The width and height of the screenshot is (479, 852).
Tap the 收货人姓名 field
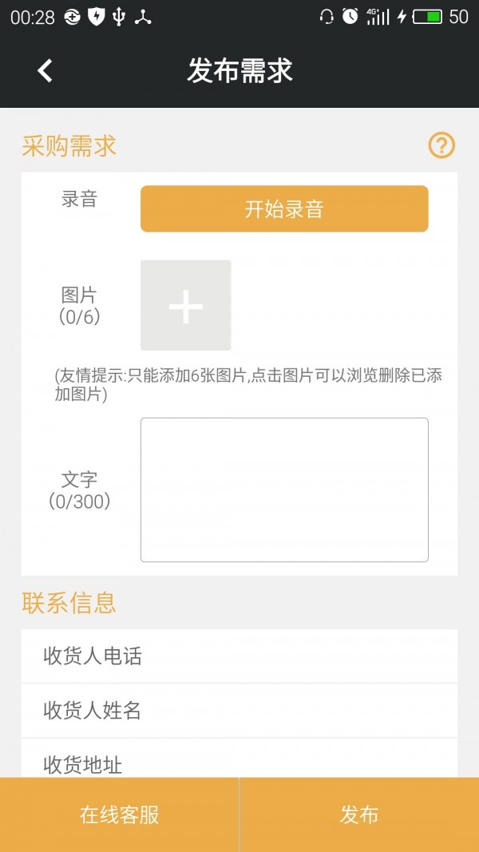pos(239,711)
